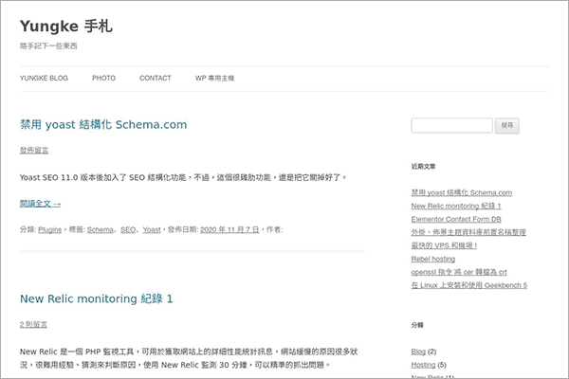The width and height of the screenshot is (569, 379).
Task: Follow the 閱讀全文 read more link
Action: point(40,204)
